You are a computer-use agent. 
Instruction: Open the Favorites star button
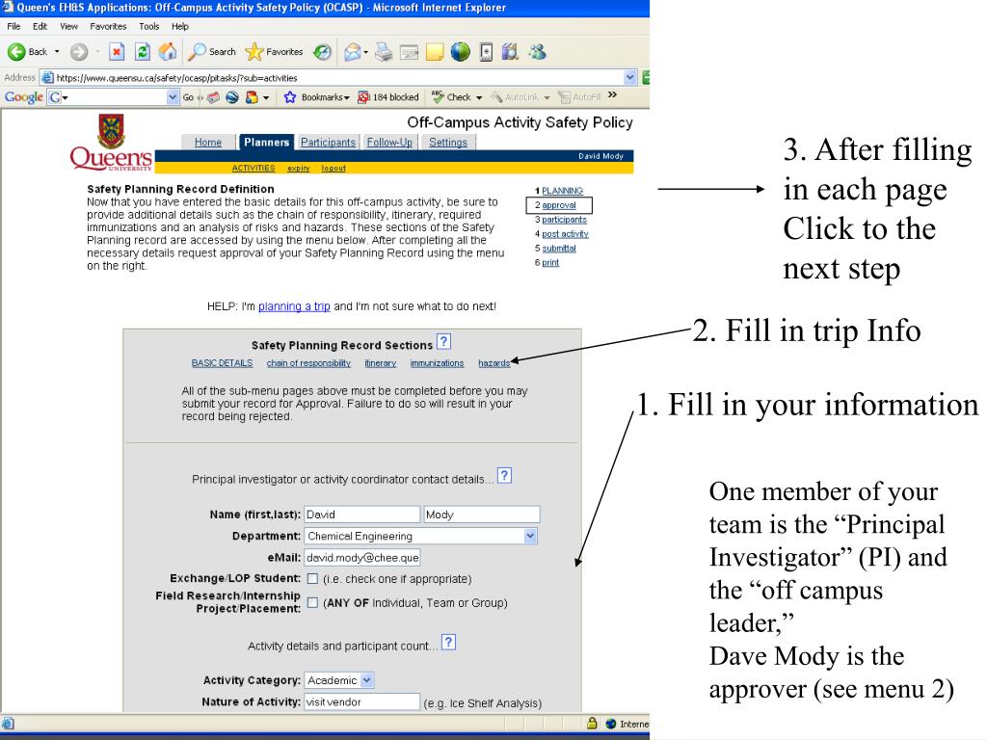coord(275,52)
